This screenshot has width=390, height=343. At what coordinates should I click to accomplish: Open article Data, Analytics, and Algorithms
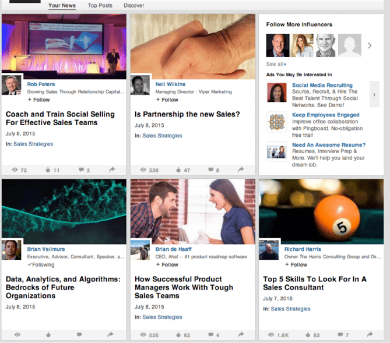coord(63,287)
